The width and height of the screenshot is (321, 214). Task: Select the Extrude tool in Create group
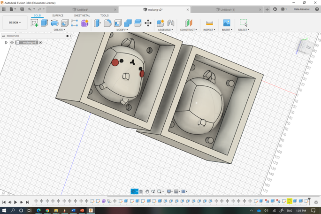coord(45,23)
